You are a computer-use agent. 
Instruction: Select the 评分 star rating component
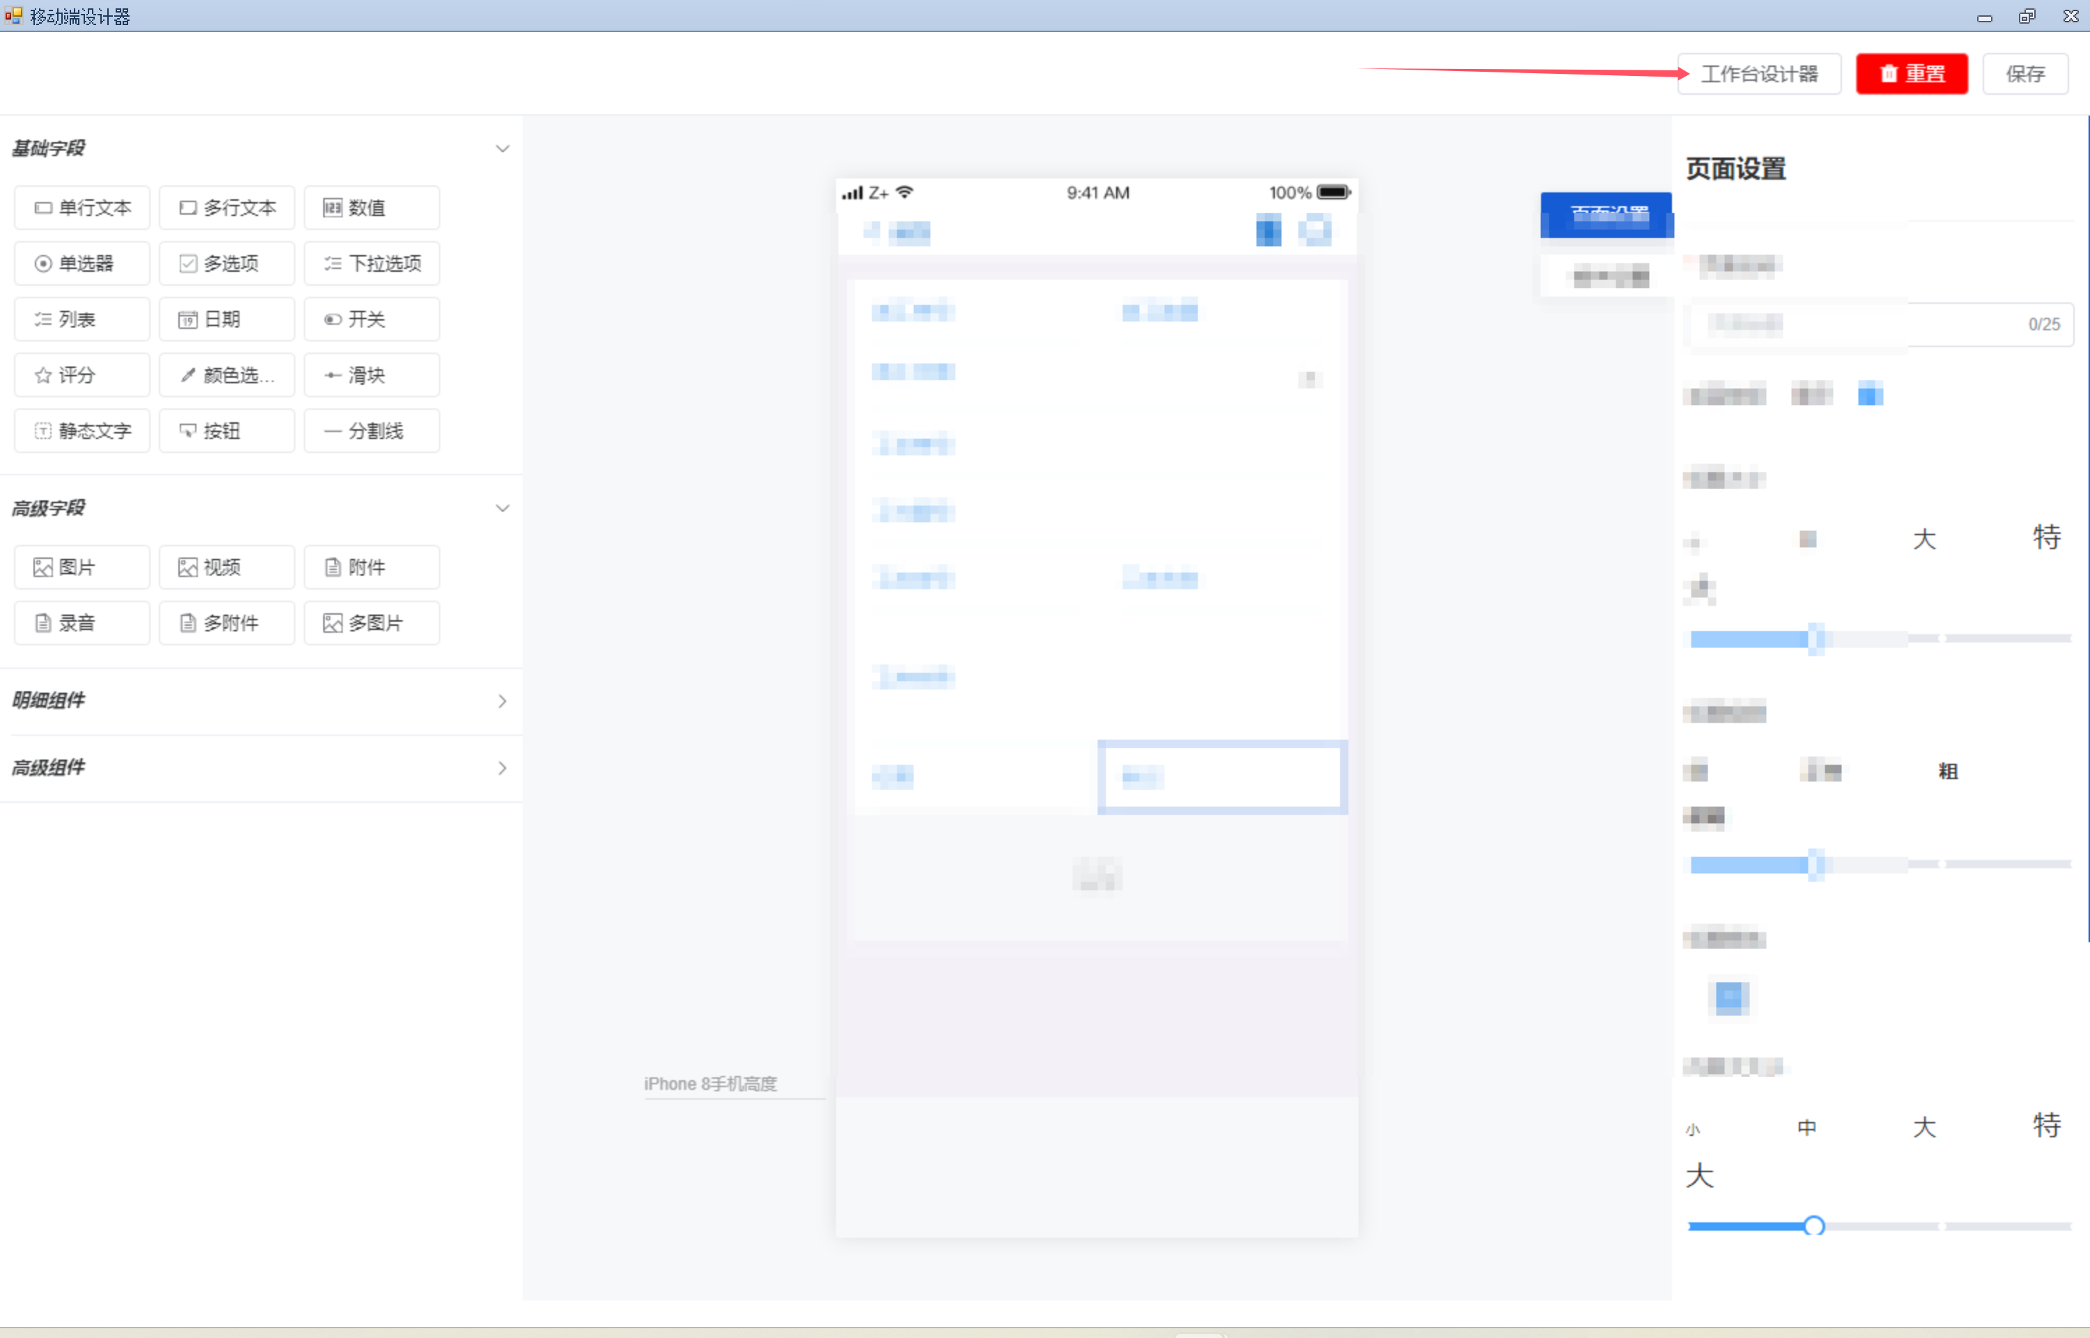pos(82,374)
